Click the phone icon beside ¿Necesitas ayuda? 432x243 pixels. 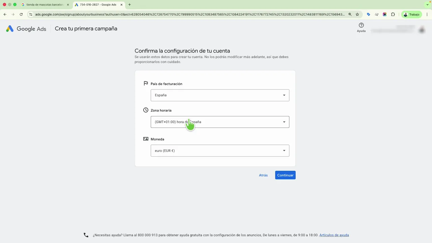86,235
